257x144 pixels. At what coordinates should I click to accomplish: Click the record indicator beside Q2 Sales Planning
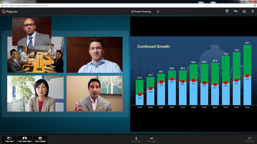click(158, 12)
